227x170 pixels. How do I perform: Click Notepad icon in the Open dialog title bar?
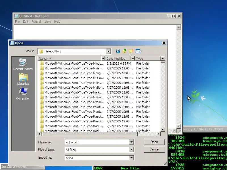12,43
